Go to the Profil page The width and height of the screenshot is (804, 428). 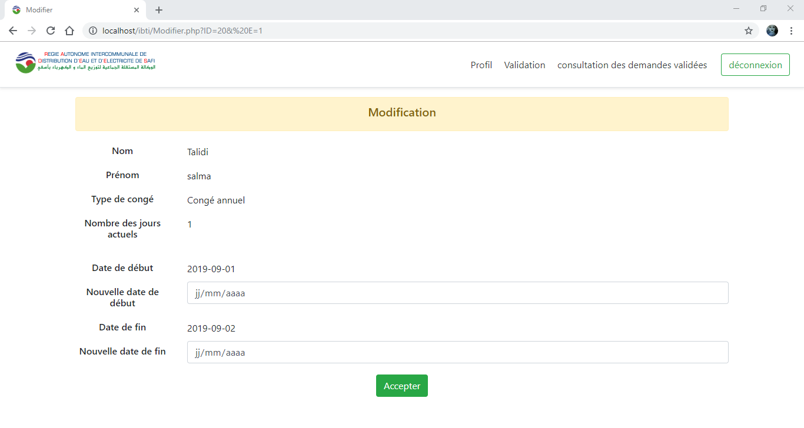(481, 65)
